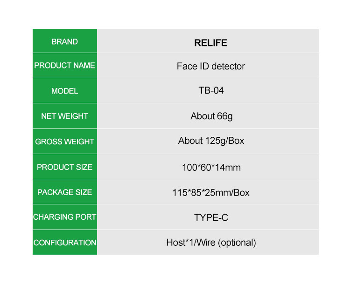Select the Face ID detector text

tap(211, 67)
